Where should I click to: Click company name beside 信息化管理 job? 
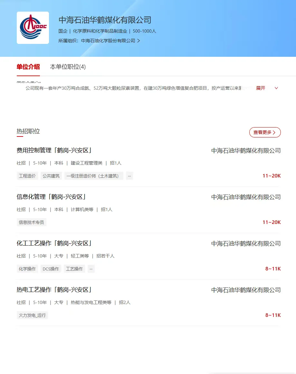click(246, 197)
